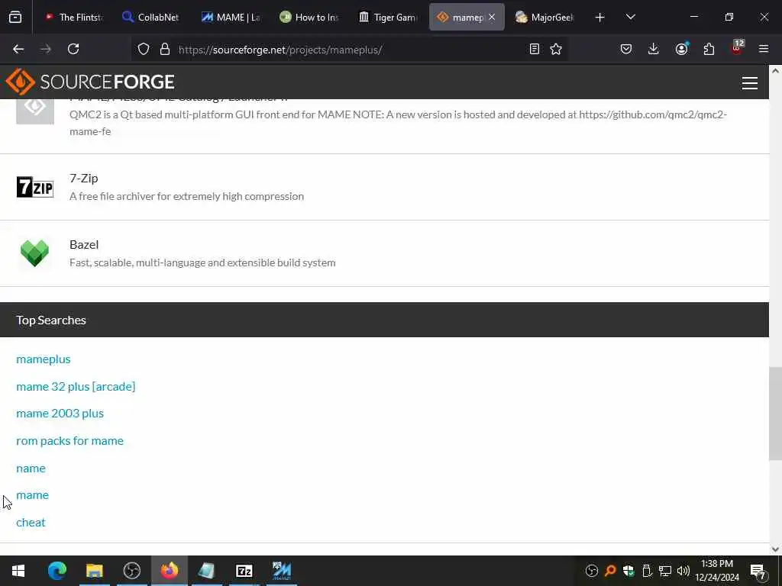Launch Microsoft Edge from taskbar
This screenshot has height=586, width=782.
pos(57,571)
